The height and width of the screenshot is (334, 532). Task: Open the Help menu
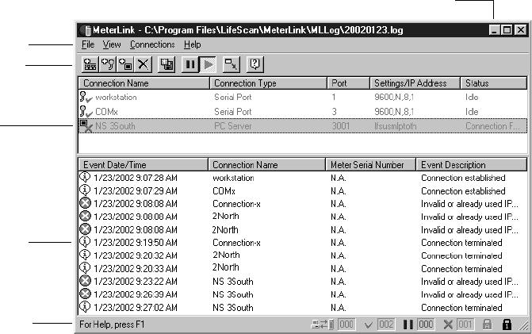(193, 44)
